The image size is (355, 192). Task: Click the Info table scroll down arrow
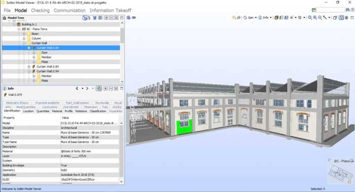click(121, 181)
